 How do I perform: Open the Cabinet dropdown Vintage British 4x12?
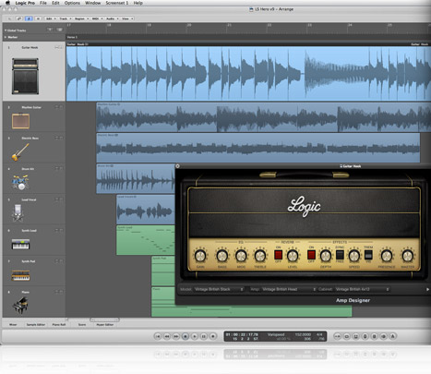pos(362,289)
